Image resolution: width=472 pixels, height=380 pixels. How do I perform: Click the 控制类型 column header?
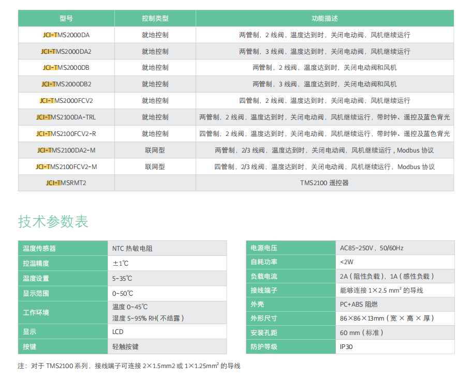155,18
